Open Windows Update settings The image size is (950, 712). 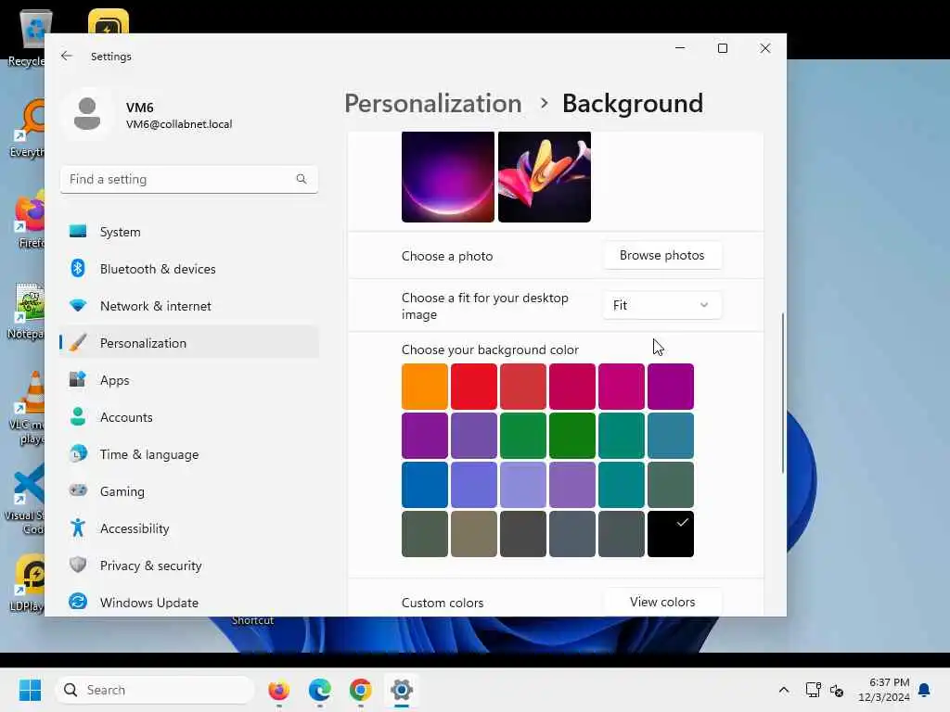click(188, 602)
